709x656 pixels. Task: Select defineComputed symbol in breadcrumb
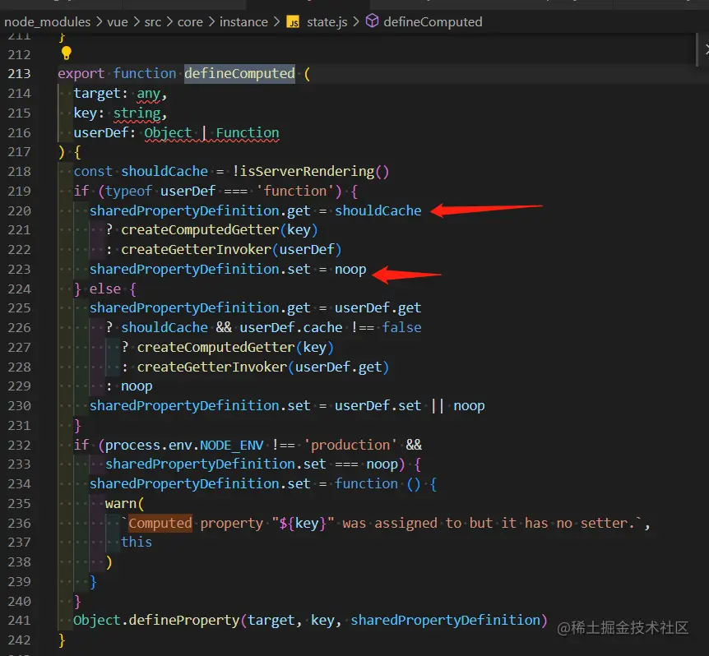click(x=433, y=21)
